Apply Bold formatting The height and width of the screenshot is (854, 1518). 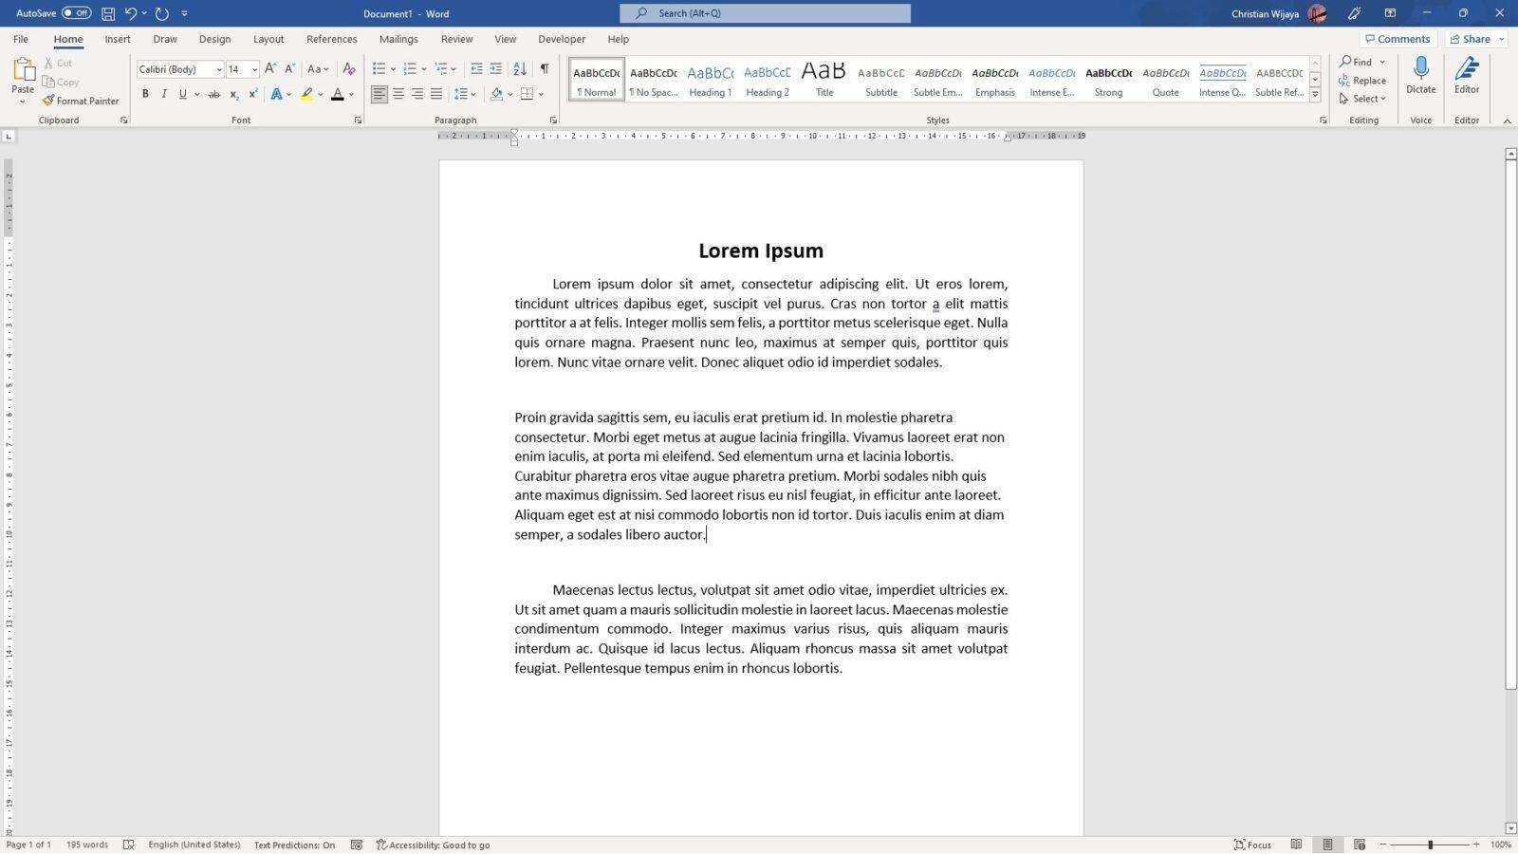pyautogui.click(x=144, y=93)
